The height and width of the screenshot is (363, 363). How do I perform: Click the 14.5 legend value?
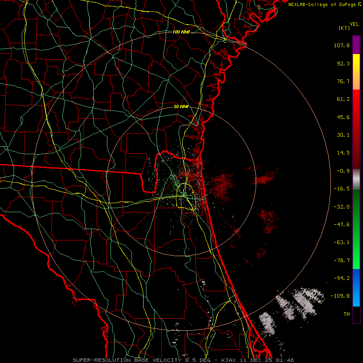(343, 153)
